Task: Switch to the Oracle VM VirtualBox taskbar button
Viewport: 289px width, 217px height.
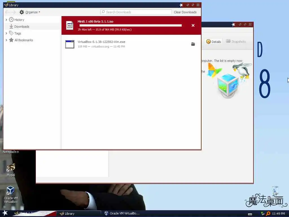Action: coord(122,214)
